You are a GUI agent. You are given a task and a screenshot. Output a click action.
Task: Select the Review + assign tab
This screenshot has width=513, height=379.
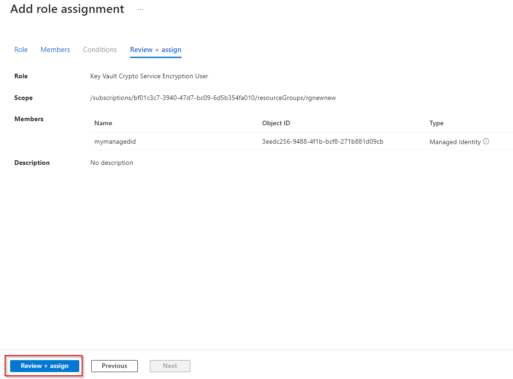pos(156,50)
